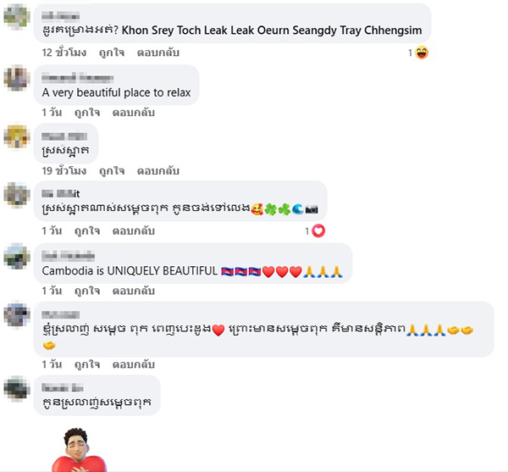
Task: Open the avatar beside 'A very beautiful place to relax'
Action: click(16, 79)
